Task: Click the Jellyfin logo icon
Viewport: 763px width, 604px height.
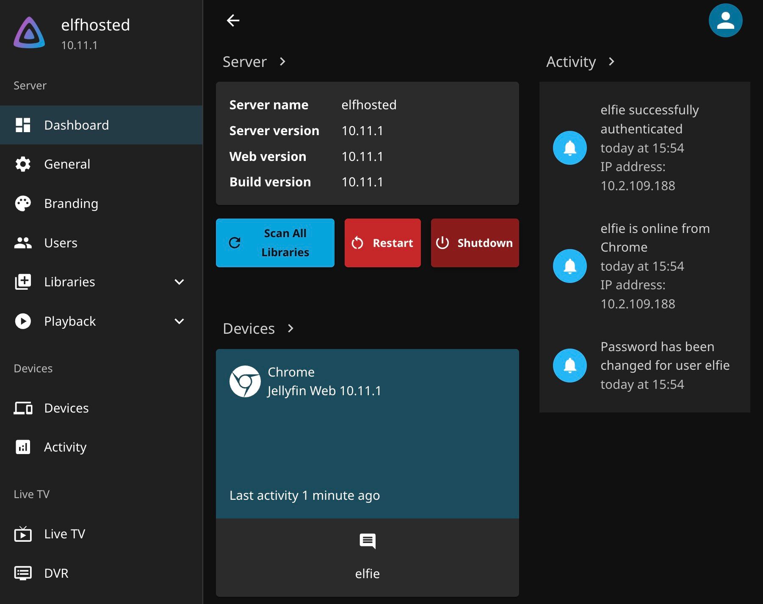Action: tap(29, 33)
